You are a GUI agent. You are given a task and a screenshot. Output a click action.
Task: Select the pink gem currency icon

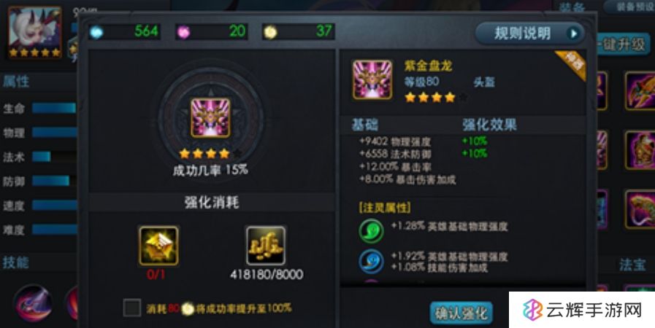coord(183,32)
